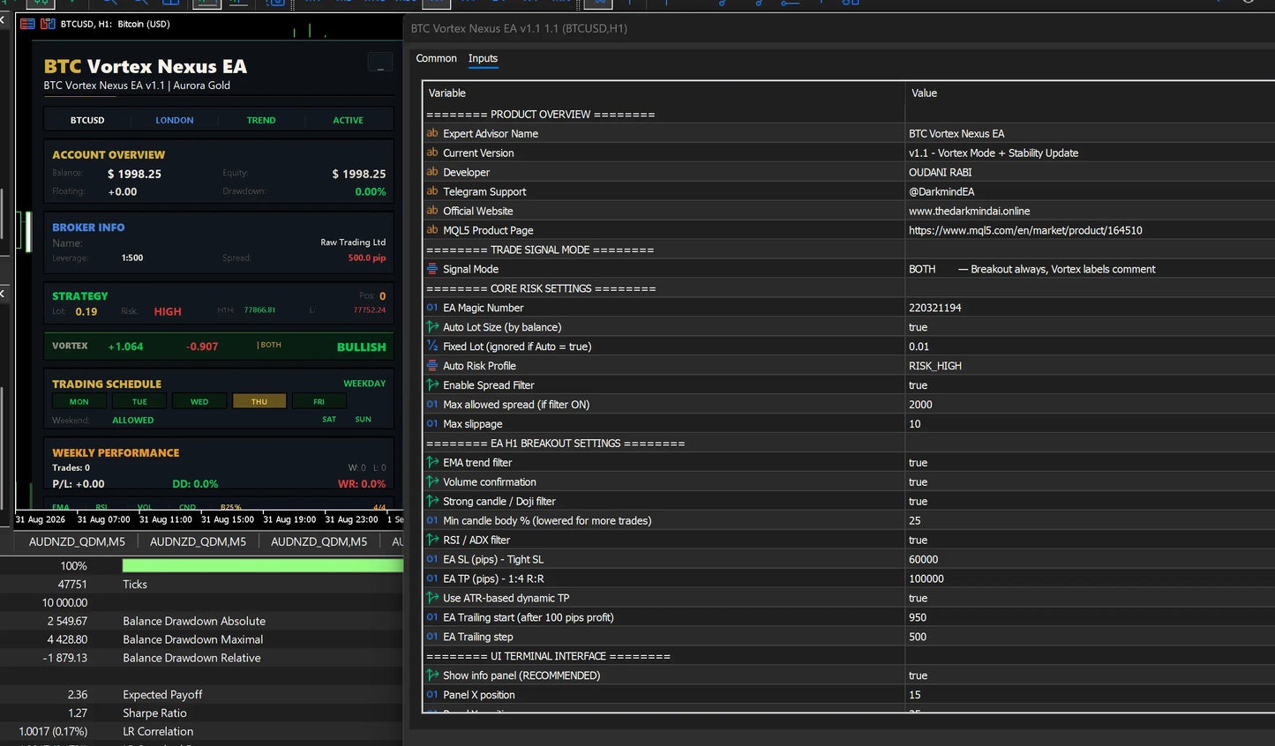
Task: Change the Strong candle / Doji filter value
Action: pyautogui.click(x=1090, y=502)
